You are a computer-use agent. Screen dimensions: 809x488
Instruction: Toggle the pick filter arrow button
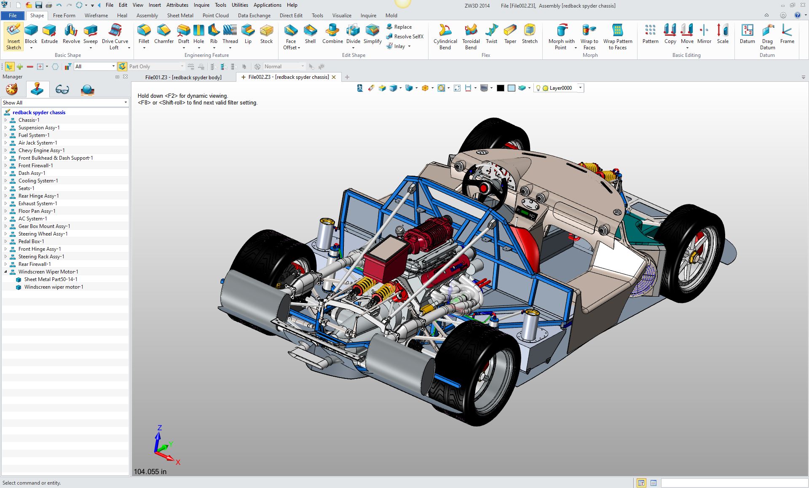tap(9, 67)
